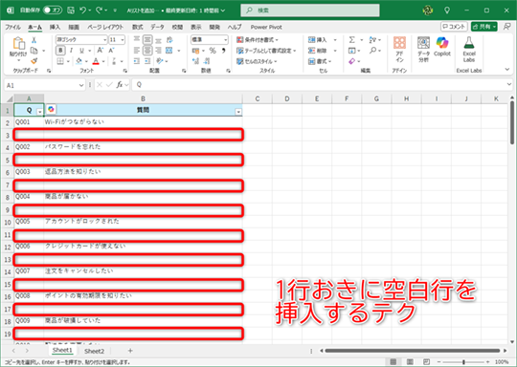The image size is (517, 367).
Task: Expand the Insert cells dropdown arrow
Action: coord(335,40)
